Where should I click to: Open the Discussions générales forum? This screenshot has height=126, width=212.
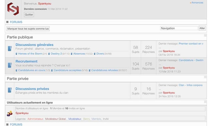(x=35, y=45)
